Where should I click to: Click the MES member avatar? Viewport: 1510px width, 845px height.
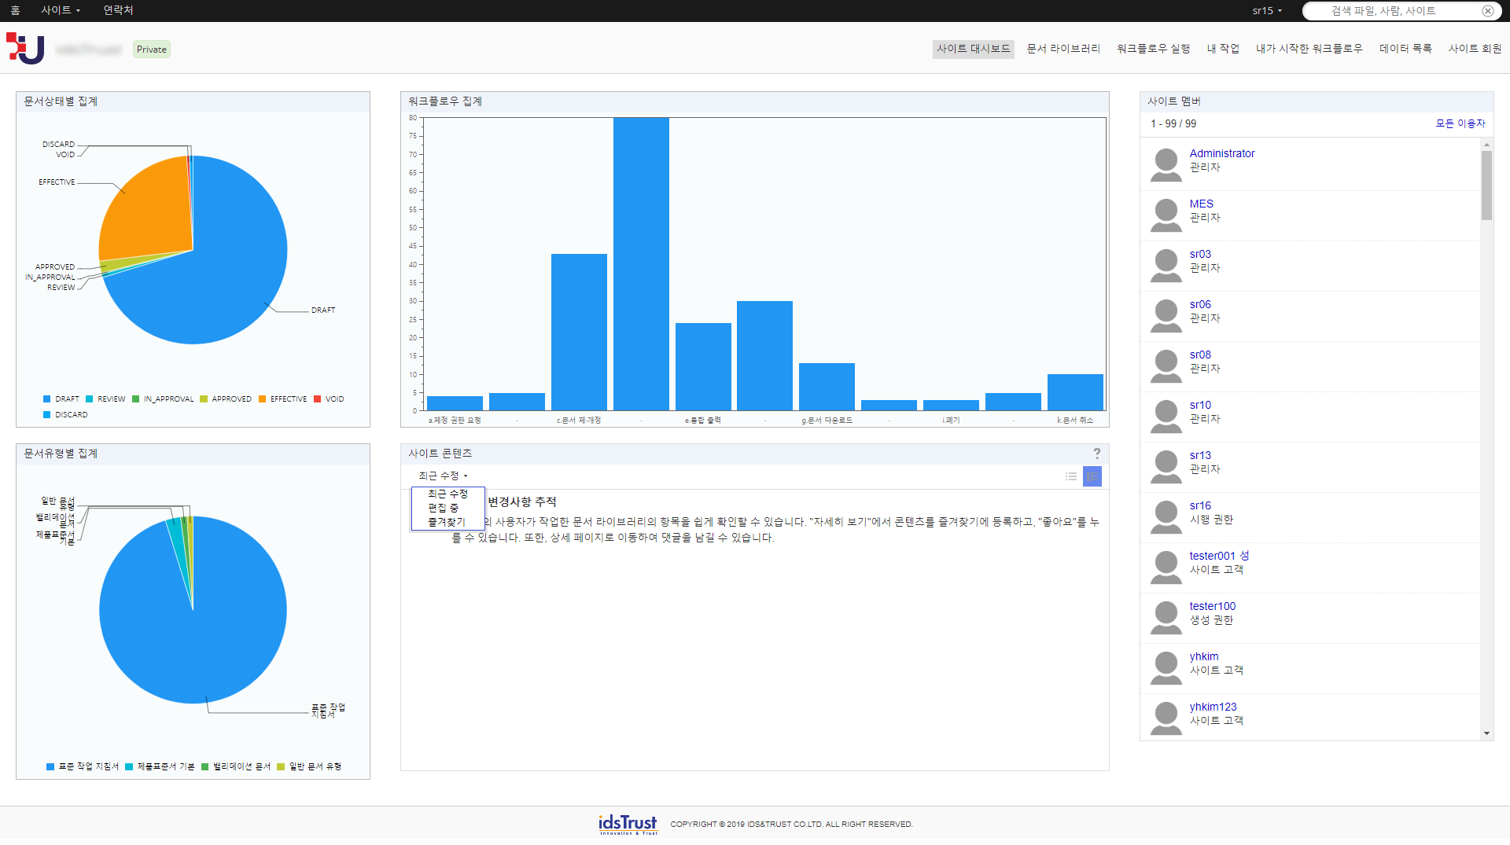tap(1166, 215)
